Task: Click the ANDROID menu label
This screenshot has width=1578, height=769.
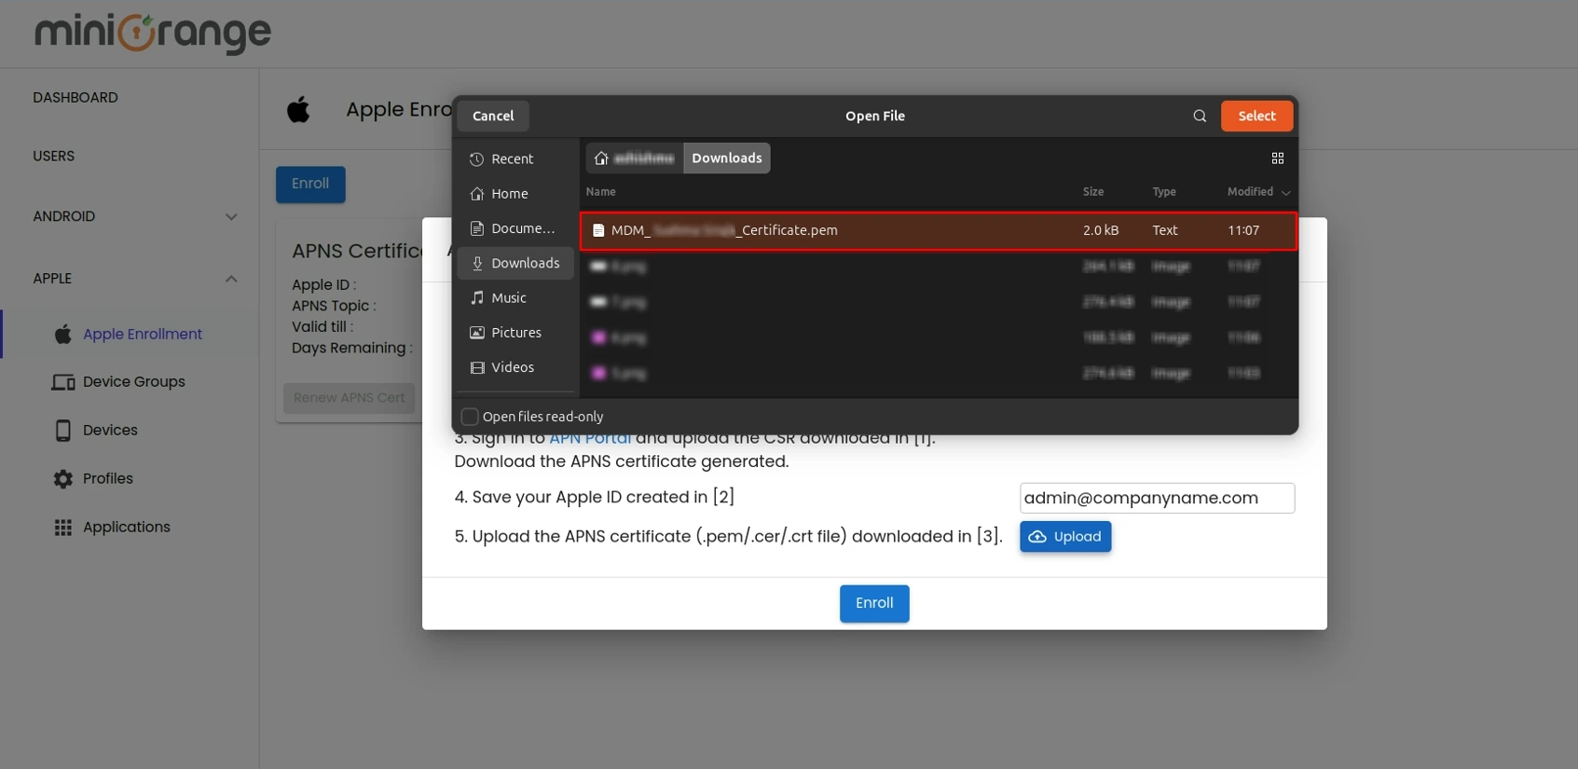Action: pos(64,216)
